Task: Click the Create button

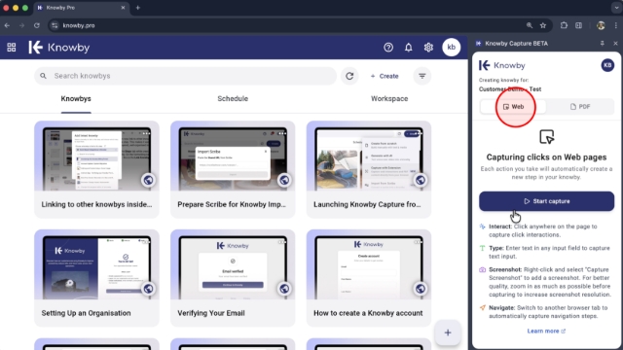Action: (385, 76)
